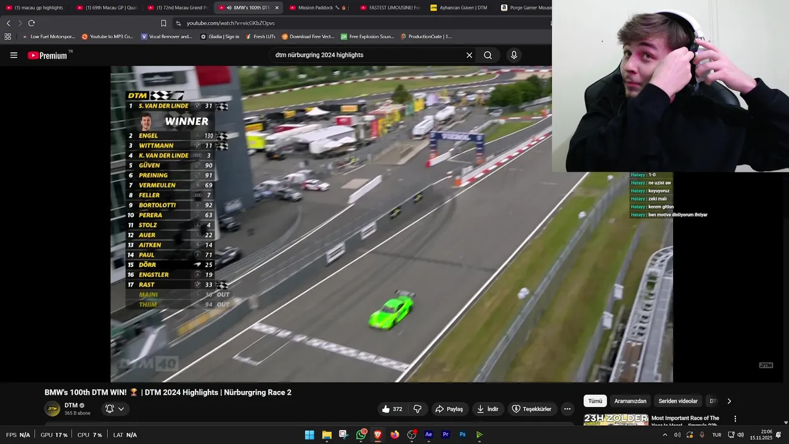Viewport: 789px width, 444px height.
Task: Open After Effects from taskbar
Action: (x=428, y=435)
